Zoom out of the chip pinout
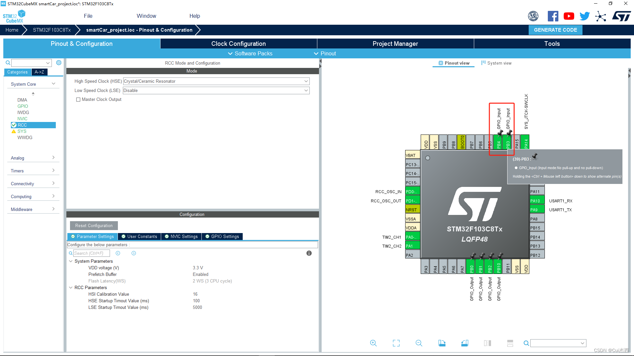Image resolution: width=634 pixels, height=356 pixels. point(419,343)
